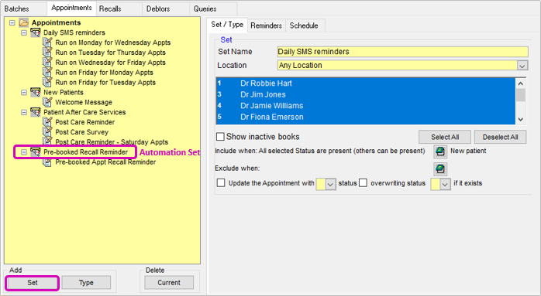This screenshot has height=296, width=541.
Task: Switch to the Appointments tab
Action: click(x=71, y=8)
